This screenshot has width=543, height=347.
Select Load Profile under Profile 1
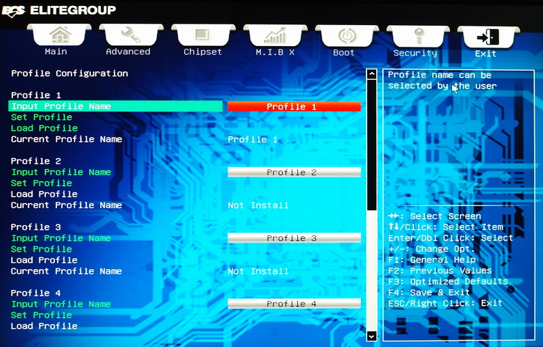point(44,128)
